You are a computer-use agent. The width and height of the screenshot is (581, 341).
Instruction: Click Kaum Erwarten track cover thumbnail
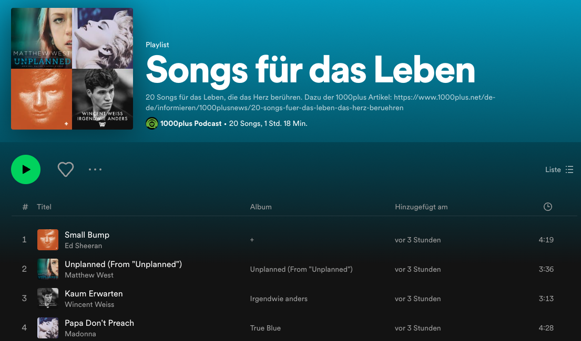coord(48,299)
